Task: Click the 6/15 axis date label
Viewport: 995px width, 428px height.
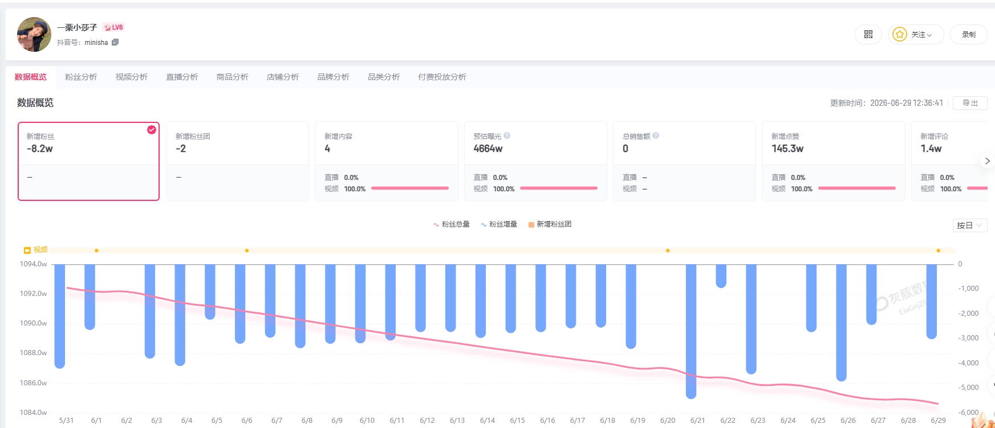Action: pos(517,421)
